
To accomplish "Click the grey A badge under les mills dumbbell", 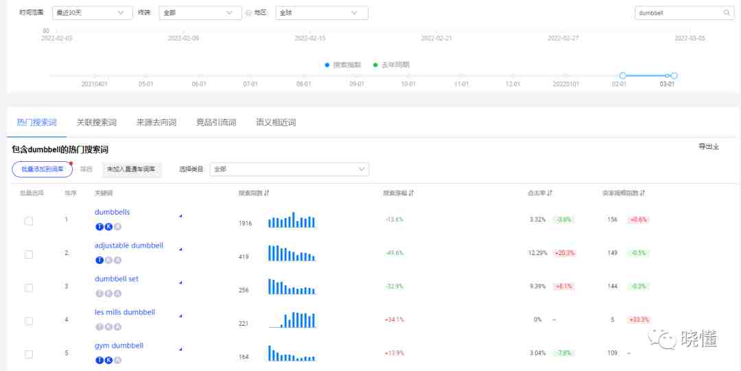I will pos(118,326).
